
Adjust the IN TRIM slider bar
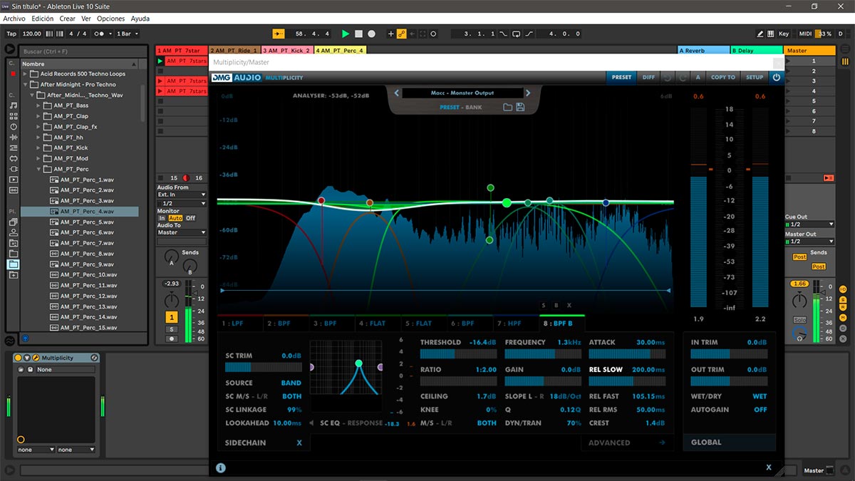click(x=729, y=353)
